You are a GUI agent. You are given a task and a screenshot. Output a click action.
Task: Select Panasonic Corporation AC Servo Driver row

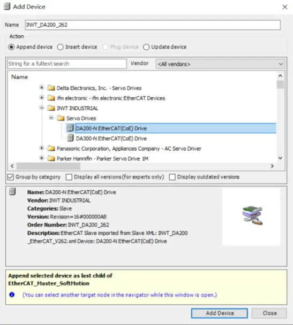click(x=129, y=149)
